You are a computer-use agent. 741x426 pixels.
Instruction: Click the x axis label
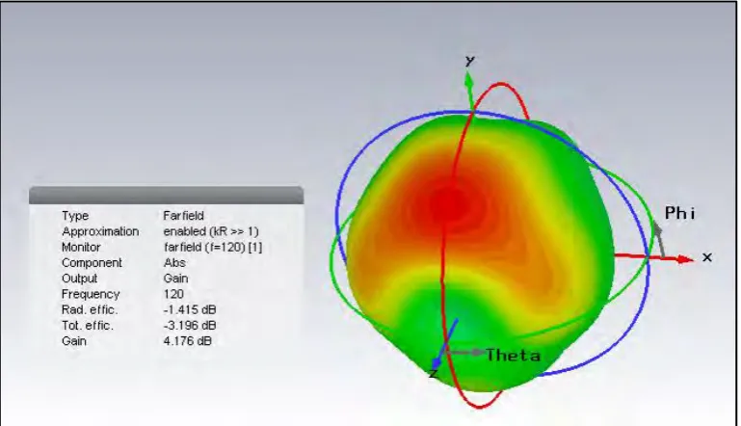pos(707,257)
